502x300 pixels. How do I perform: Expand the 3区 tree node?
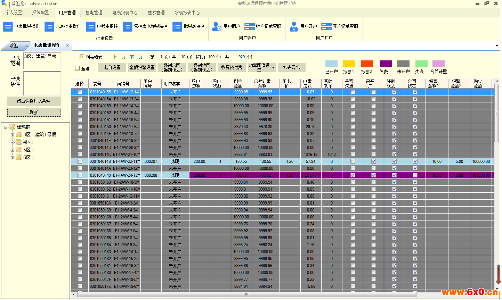[x=12, y=135]
